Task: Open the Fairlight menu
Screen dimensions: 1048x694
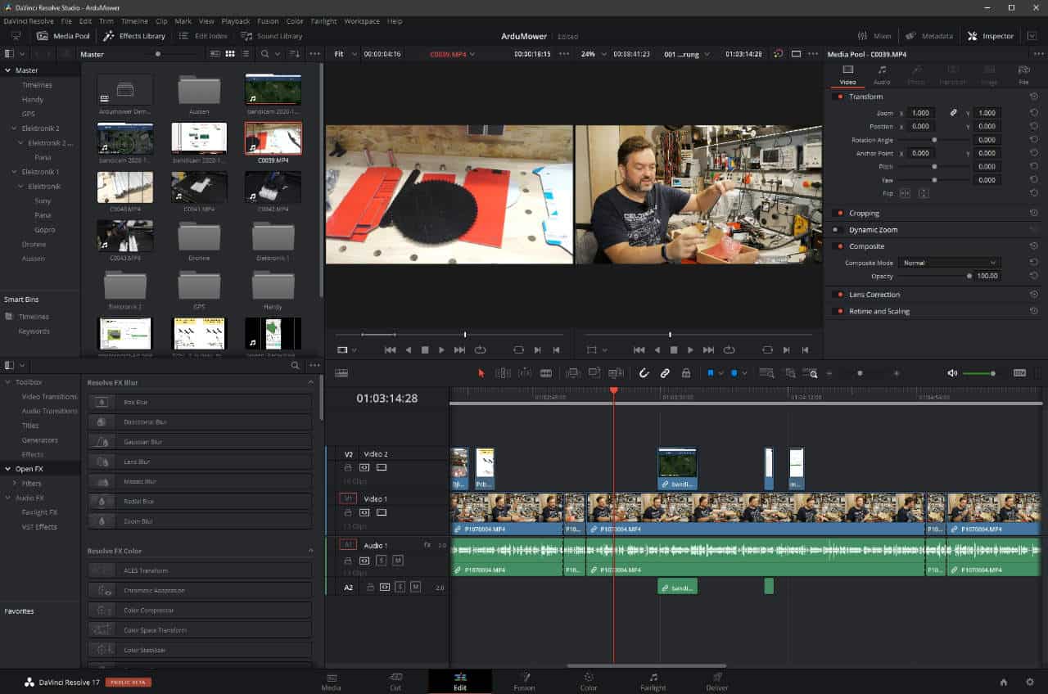Action: click(323, 20)
